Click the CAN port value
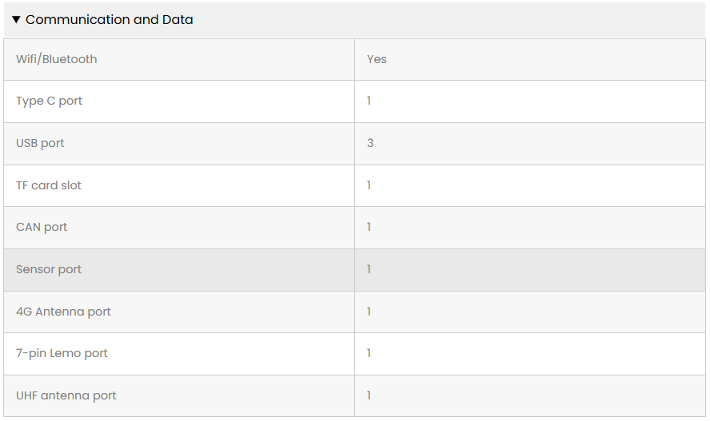Image resolution: width=710 pixels, height=421 pixels. point(369,228)
